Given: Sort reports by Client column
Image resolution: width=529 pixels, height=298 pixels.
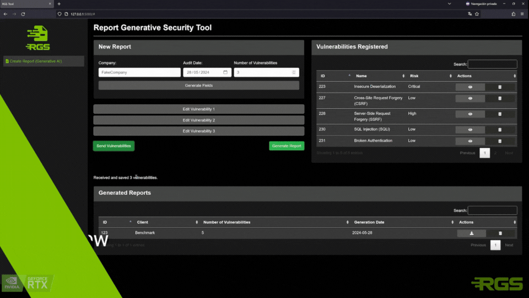Looking at the screenshot, I should [x=166, y=222].
